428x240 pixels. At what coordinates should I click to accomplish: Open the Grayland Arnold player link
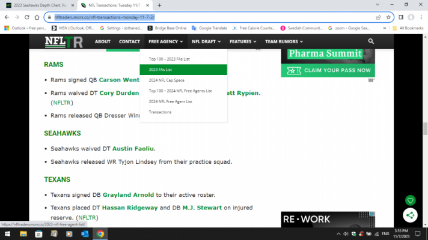pyautogui.click(x=128, y=195)
